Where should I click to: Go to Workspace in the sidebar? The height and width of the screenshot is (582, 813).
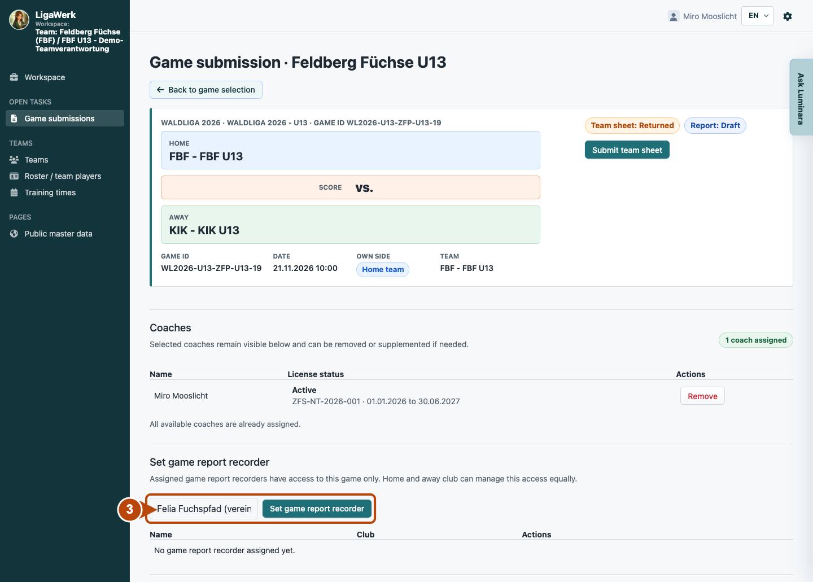tap(65, 77)
